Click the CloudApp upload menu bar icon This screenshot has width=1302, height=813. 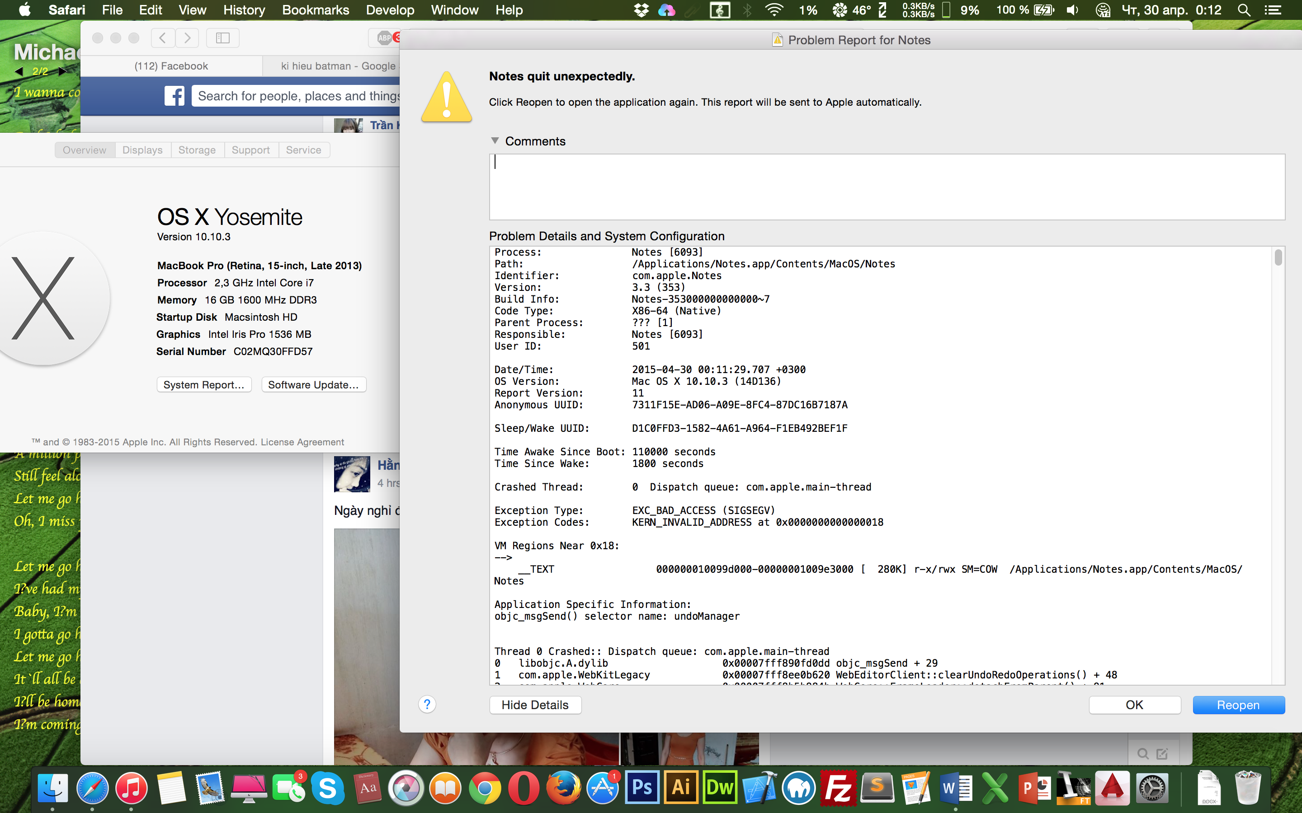(667, 10)
